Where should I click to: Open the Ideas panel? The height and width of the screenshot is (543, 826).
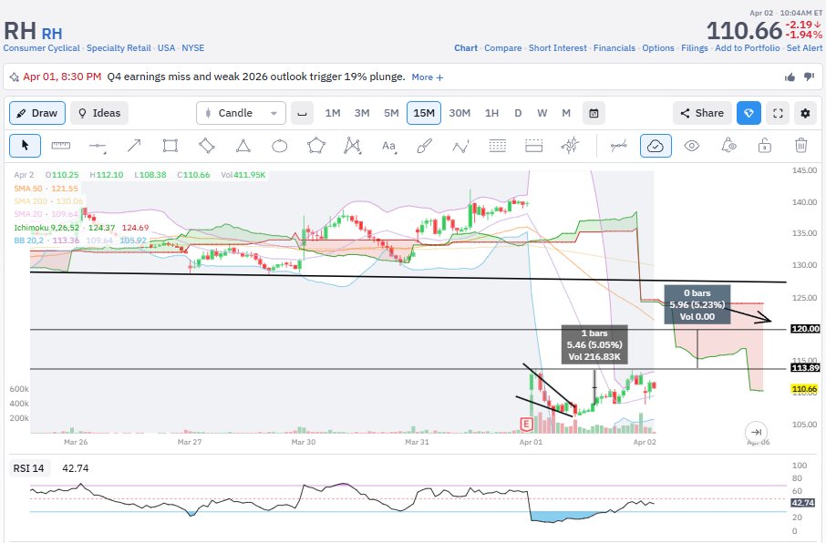tap(99, 113)
